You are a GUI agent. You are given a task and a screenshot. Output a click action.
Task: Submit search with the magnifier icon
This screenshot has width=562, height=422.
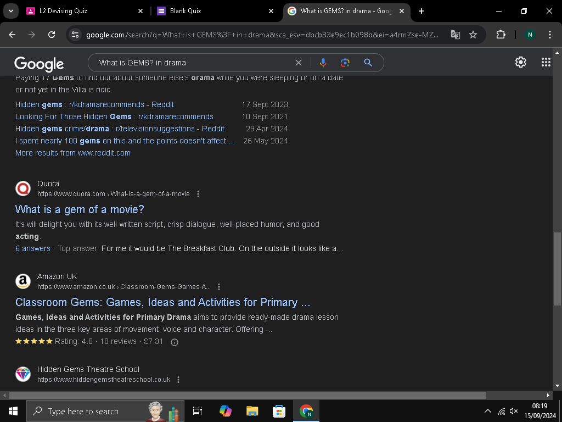pos(368,63)
